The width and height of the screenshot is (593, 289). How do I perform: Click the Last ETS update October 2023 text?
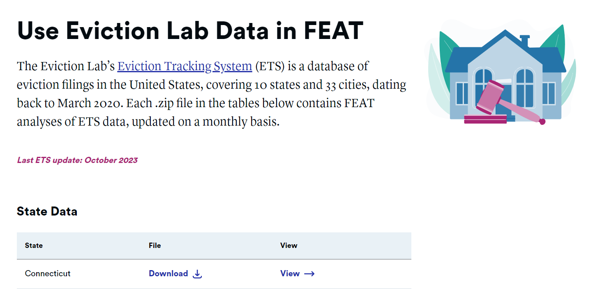77,160
